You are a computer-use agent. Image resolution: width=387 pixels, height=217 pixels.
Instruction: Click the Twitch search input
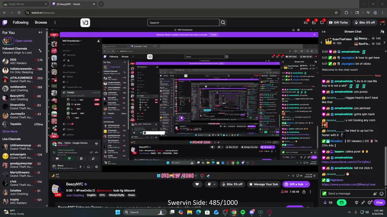(x=183, y=23)
